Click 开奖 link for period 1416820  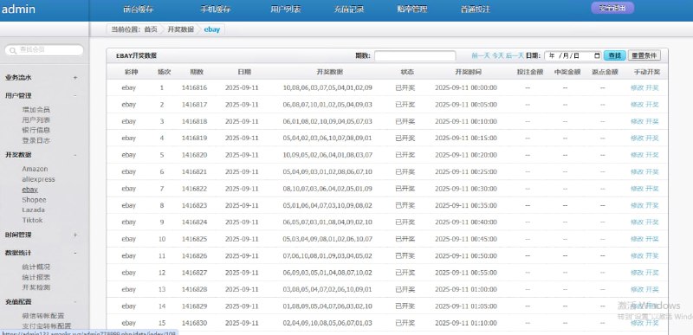tap(652, 155)
